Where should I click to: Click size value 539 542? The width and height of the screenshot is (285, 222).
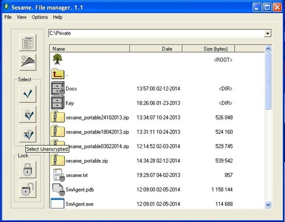click(224, 160)
